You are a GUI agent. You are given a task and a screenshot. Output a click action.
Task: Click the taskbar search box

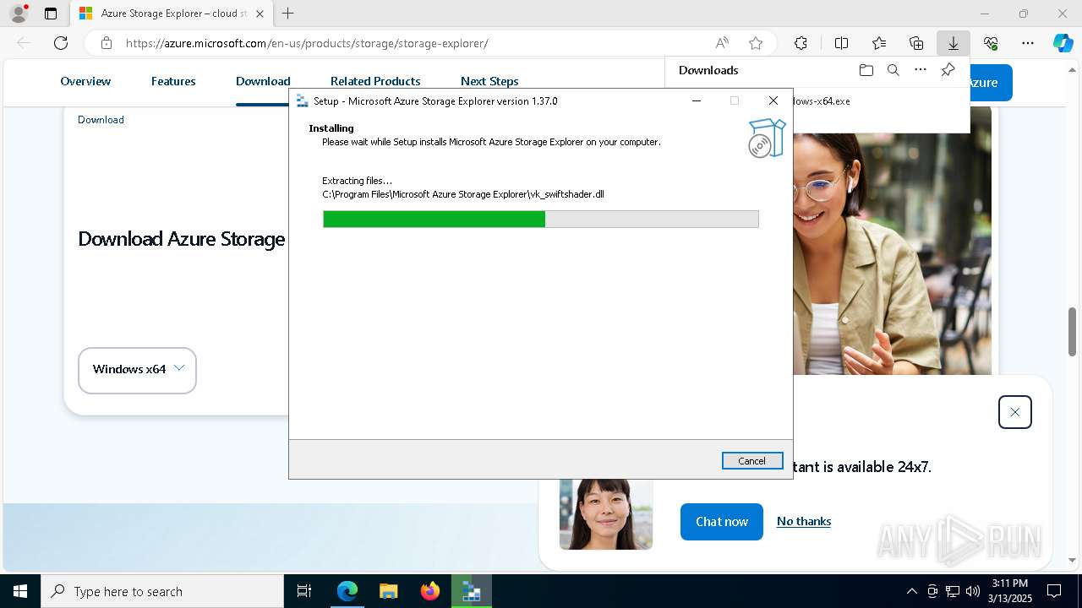(162, 591)
